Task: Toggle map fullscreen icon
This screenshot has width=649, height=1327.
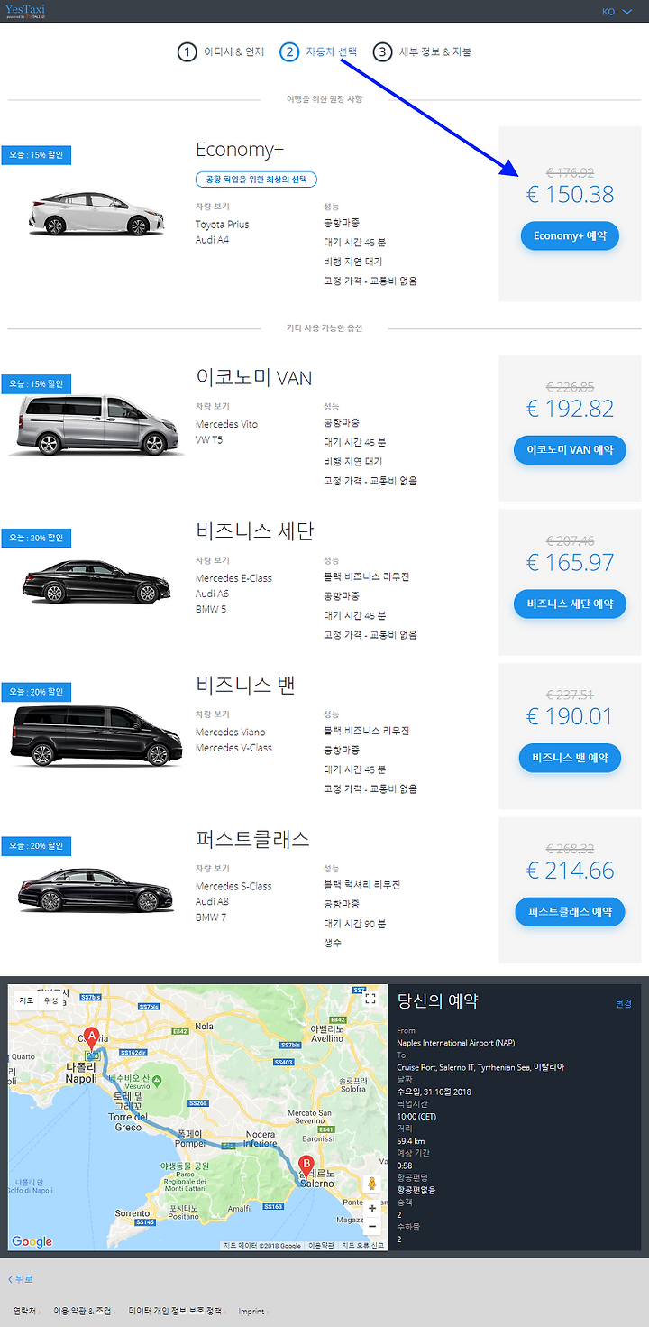Action: [370, 998]
